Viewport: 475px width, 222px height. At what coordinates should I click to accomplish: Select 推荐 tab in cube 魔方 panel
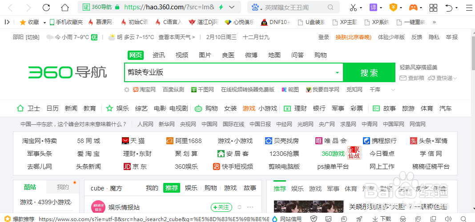point(172,188)
